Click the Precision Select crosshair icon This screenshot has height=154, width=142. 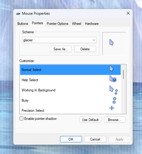click(112, 108)
